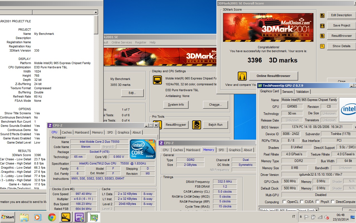Launch Windows Media Player from the taskbar
This screenshot has width=356, height=223.
tap(38, 217)
